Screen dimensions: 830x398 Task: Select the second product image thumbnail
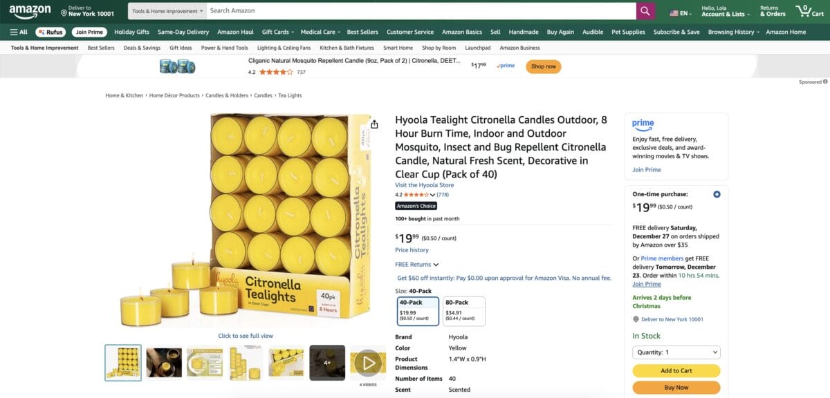[x=163, y=361]
